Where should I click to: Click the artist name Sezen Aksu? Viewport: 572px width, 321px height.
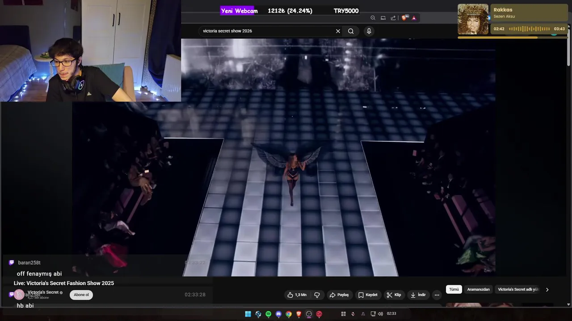tap(504, 16)
